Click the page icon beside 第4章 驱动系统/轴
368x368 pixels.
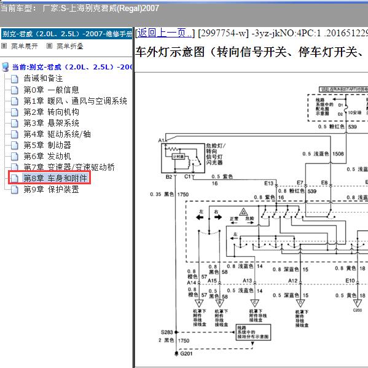point(15,135)
